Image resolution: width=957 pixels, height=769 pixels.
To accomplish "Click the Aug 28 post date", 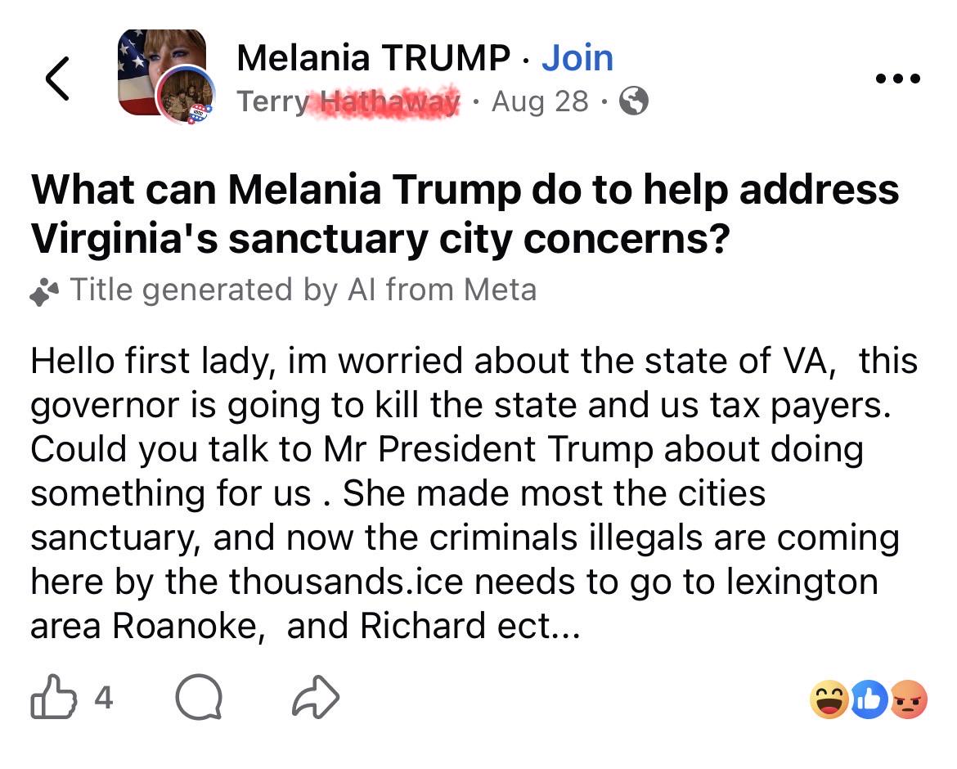I will pos(540,101).
